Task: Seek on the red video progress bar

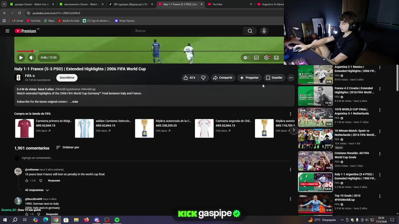Action: pos(150,51)
